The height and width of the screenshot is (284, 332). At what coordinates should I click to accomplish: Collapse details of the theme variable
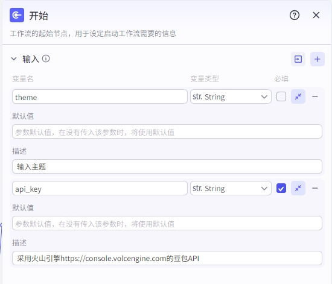click(x=298, y=96)
